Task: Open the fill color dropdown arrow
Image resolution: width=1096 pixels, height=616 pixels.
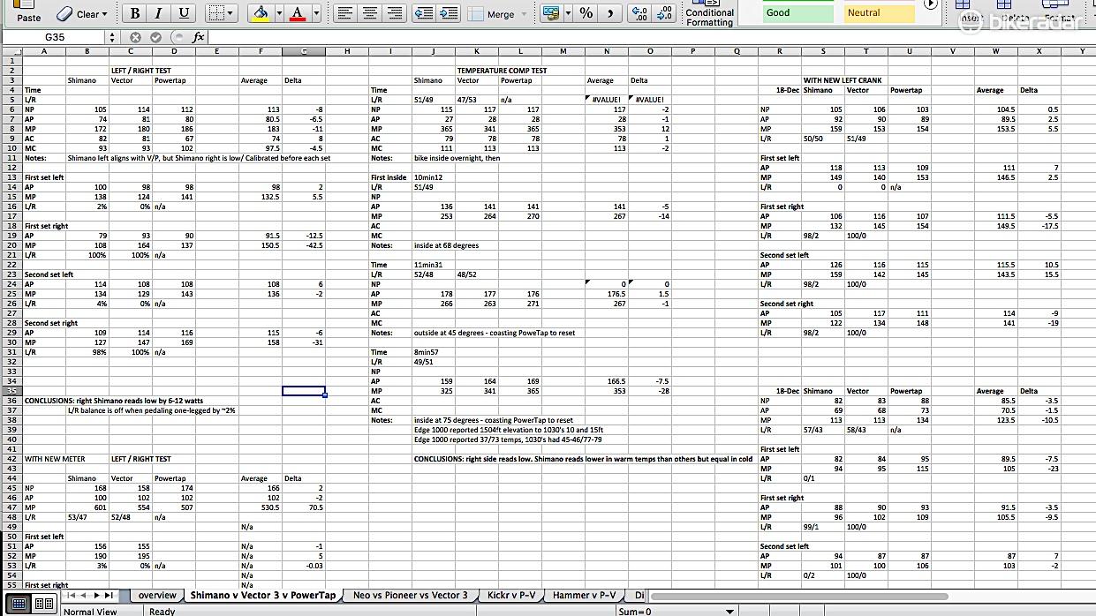Action: 279,14
